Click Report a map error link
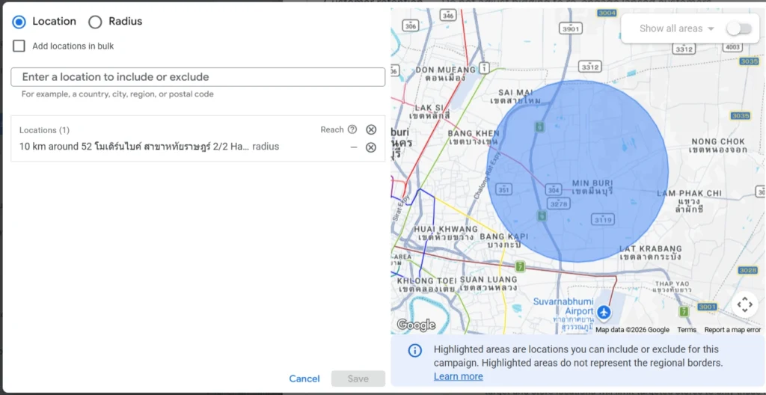 732,330
